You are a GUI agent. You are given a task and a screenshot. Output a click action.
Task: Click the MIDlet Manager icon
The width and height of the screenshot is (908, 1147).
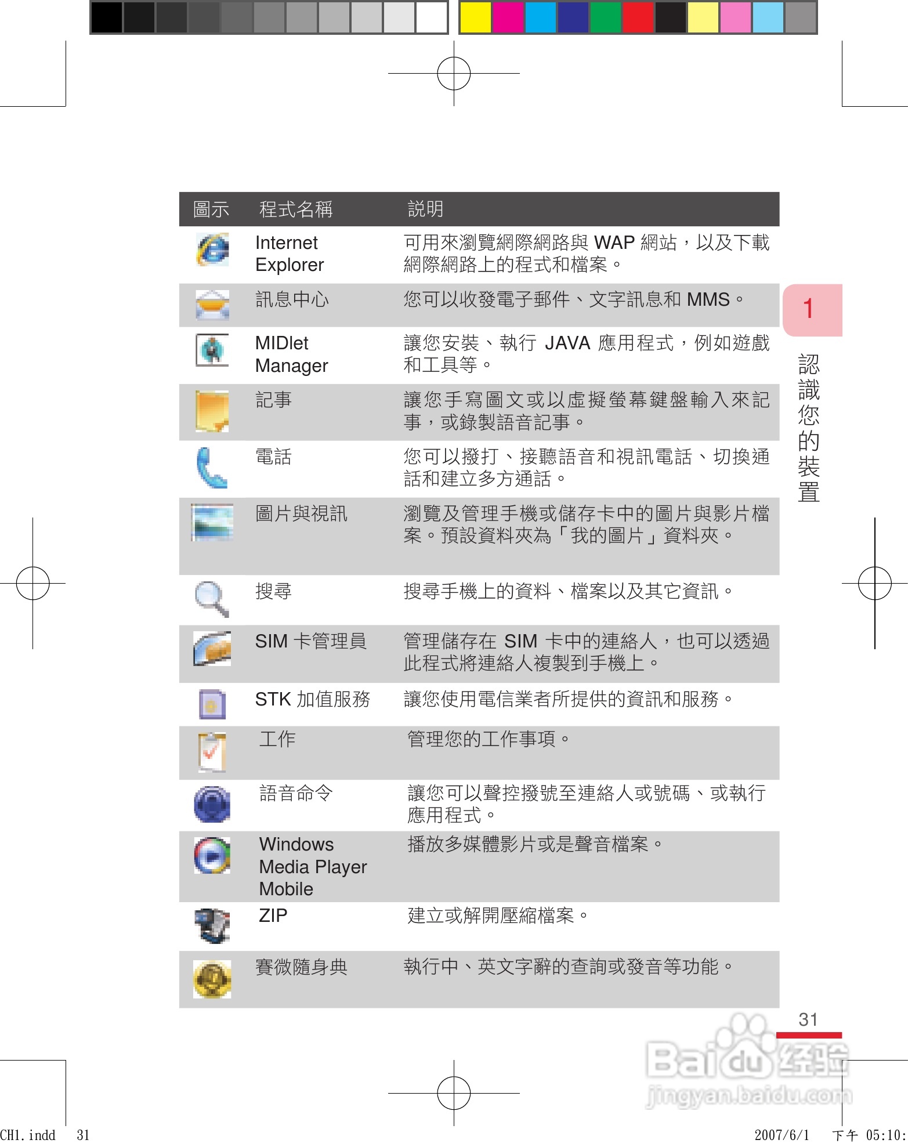[212, 350]
